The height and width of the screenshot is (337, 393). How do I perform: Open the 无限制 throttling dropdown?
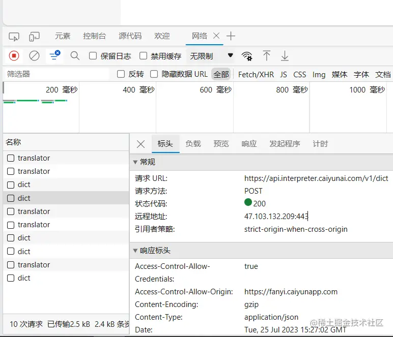pyautogui.click(x=211, y=56)
